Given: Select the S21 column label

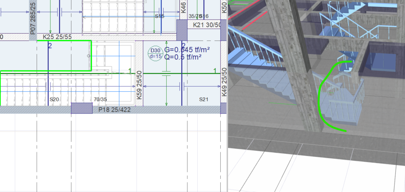Looking at the screenshot, I should 203,99.
